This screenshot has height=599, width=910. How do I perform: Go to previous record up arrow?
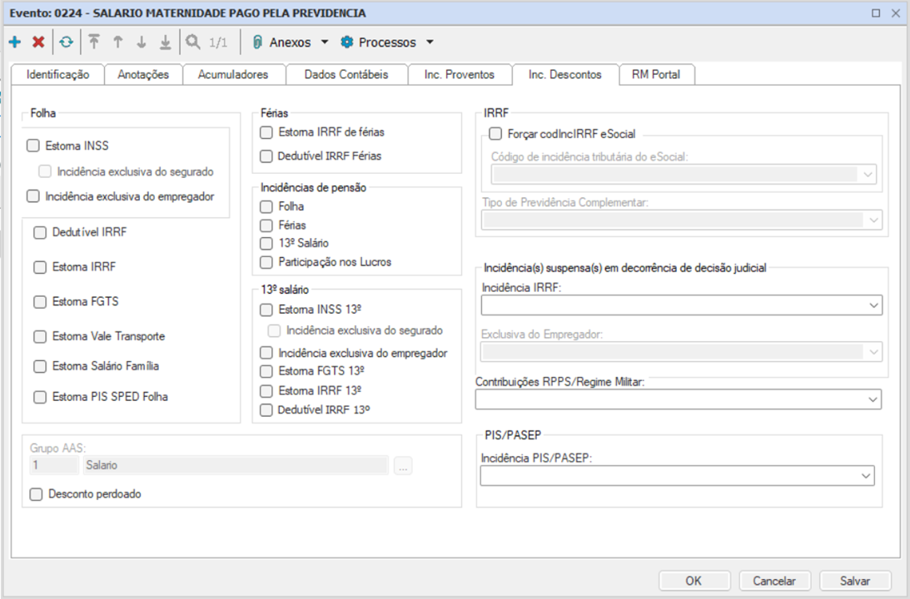coord(117,42)
